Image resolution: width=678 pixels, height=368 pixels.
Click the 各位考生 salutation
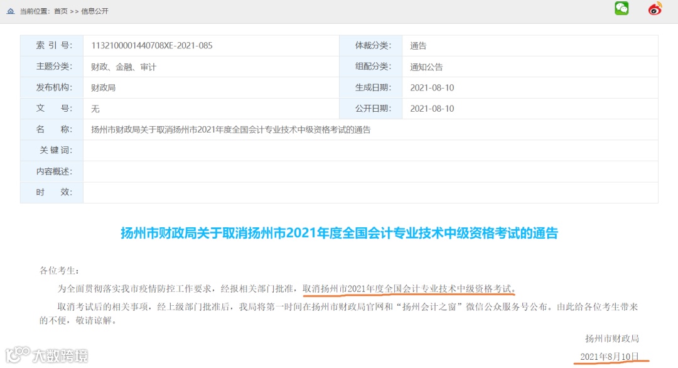pos(59,271)
